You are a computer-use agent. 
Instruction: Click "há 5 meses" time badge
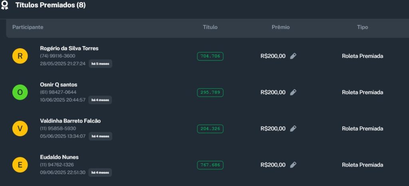coord(100,64)
